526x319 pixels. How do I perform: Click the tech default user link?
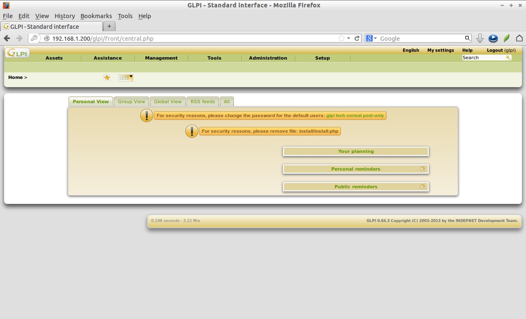pos(341,116)
